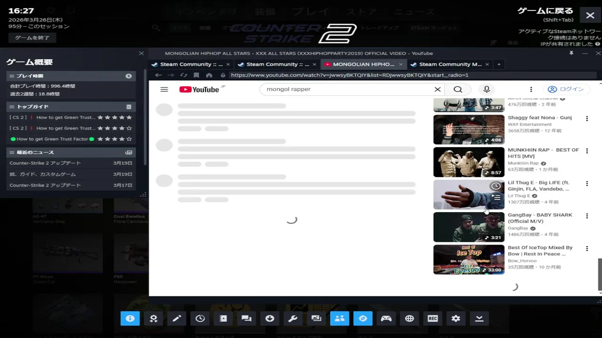Image resolution: width=602 pixels, height=338 pixels.
Task: Go forward in the overlay browser
Action: [x=171, y=75]
